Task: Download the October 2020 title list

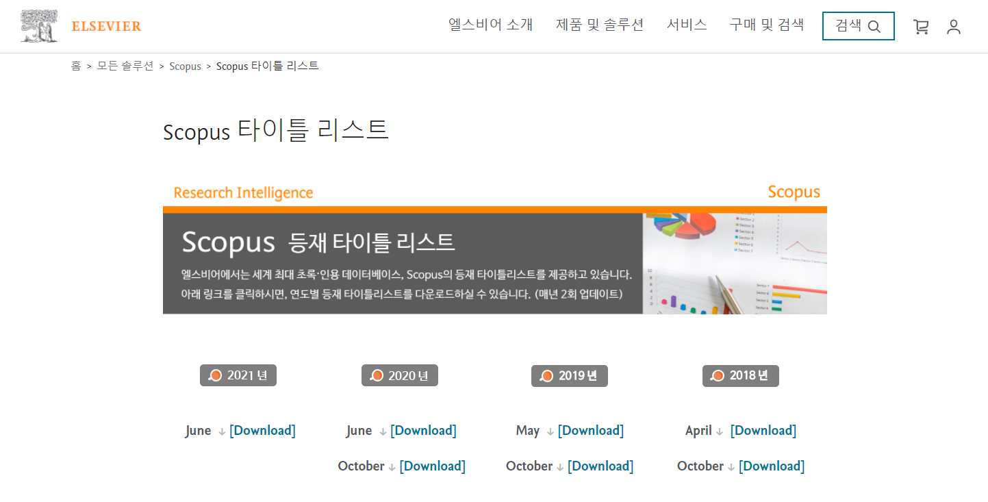Action: pos(432,466)
